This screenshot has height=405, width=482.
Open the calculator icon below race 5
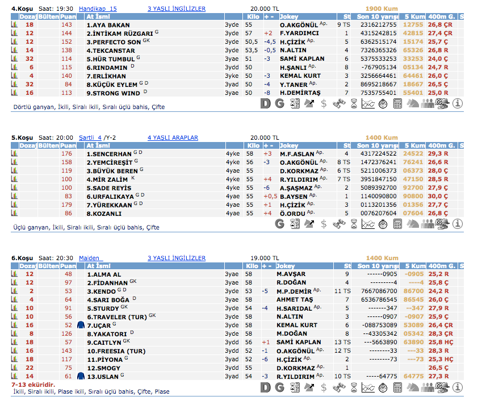point(397,224)
